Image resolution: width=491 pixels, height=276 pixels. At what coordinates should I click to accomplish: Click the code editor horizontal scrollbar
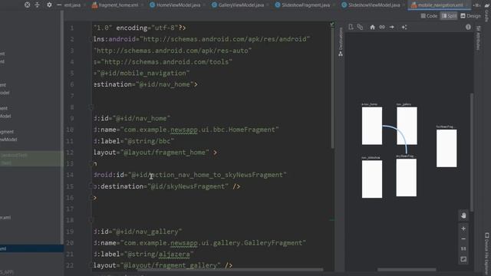point(230,269)
